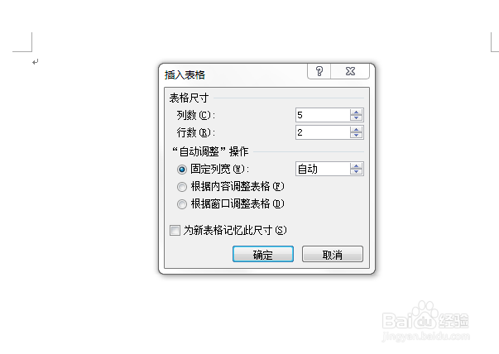Click the help question mark icon

tap(319, 71)
